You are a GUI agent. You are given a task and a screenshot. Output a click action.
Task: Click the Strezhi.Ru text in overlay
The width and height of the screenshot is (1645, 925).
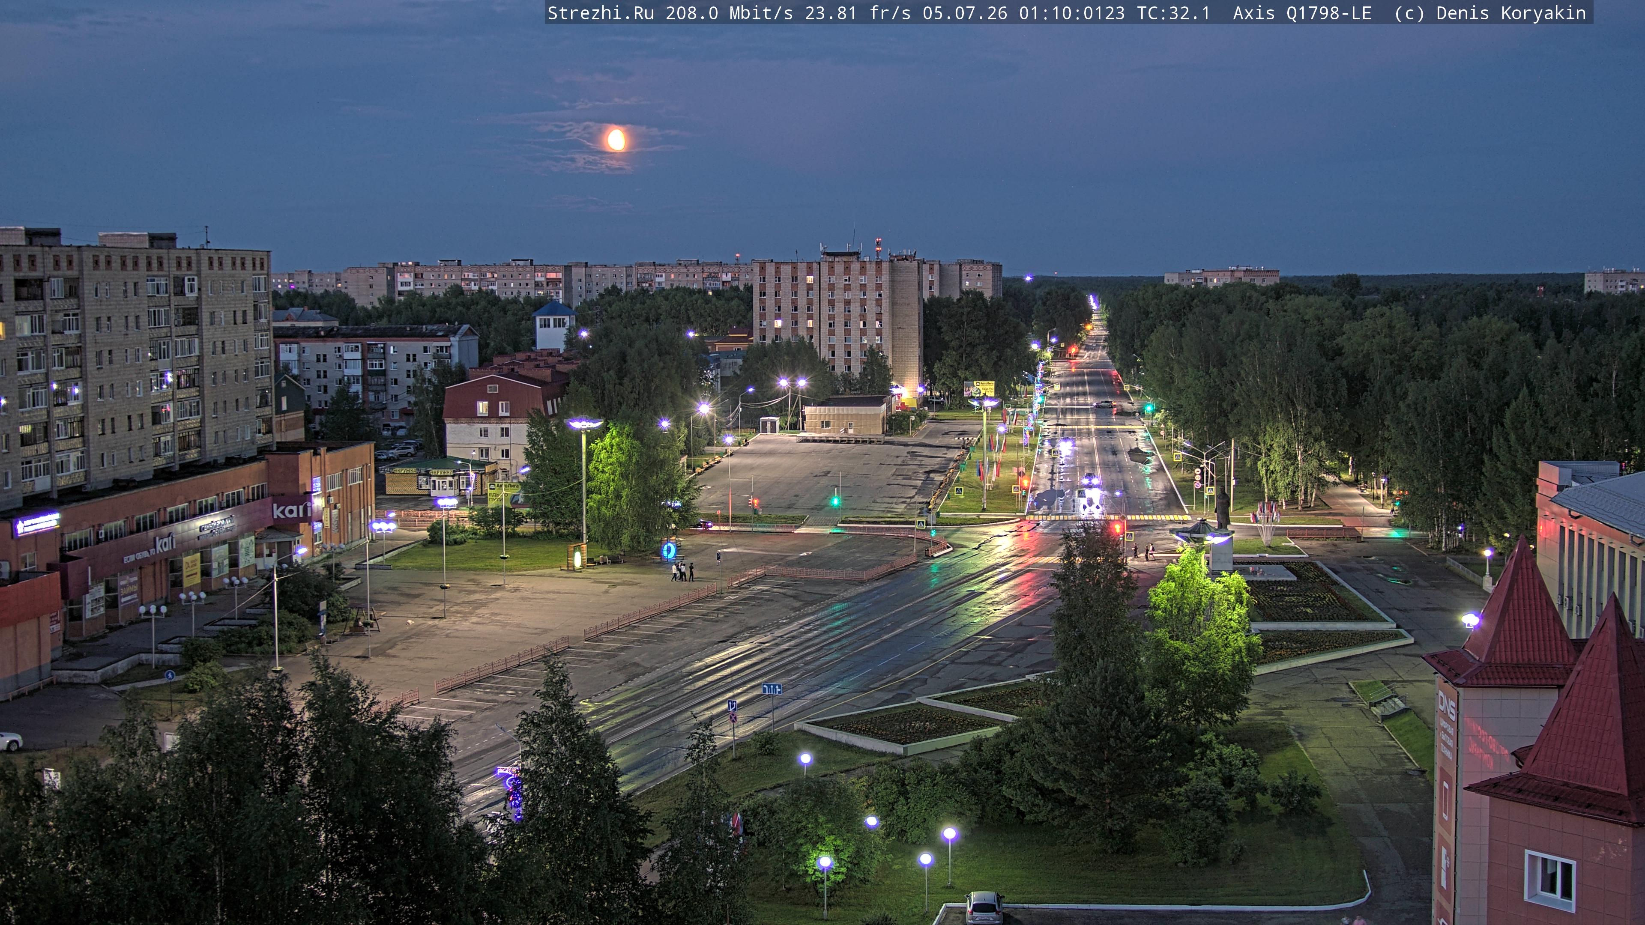click(x=600, y=13)
